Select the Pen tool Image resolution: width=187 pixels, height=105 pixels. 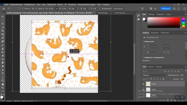tap(3, 70)
